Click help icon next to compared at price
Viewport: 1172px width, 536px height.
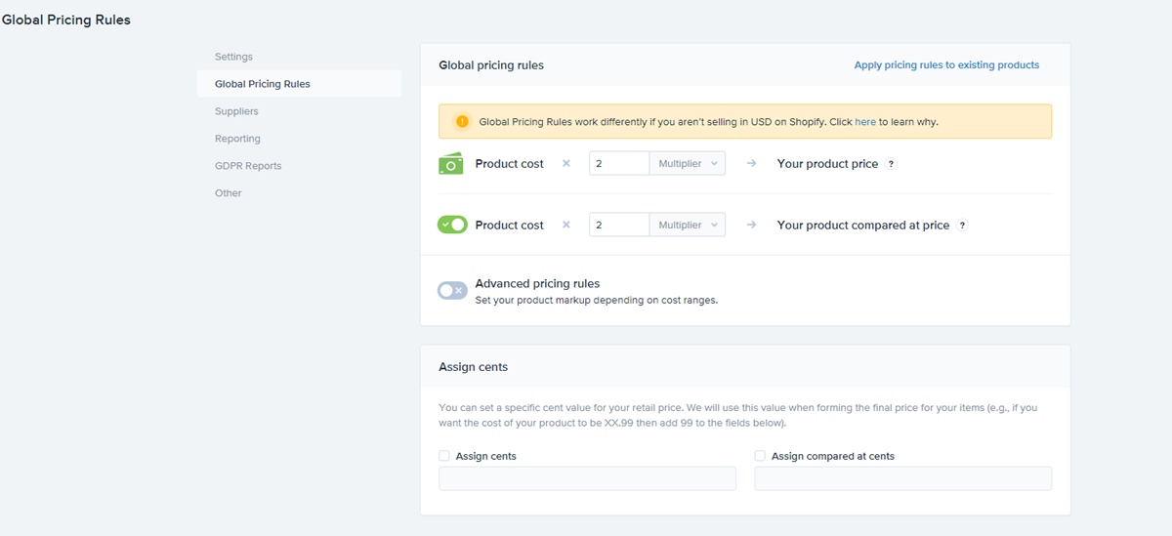click(x=962, y=226)
